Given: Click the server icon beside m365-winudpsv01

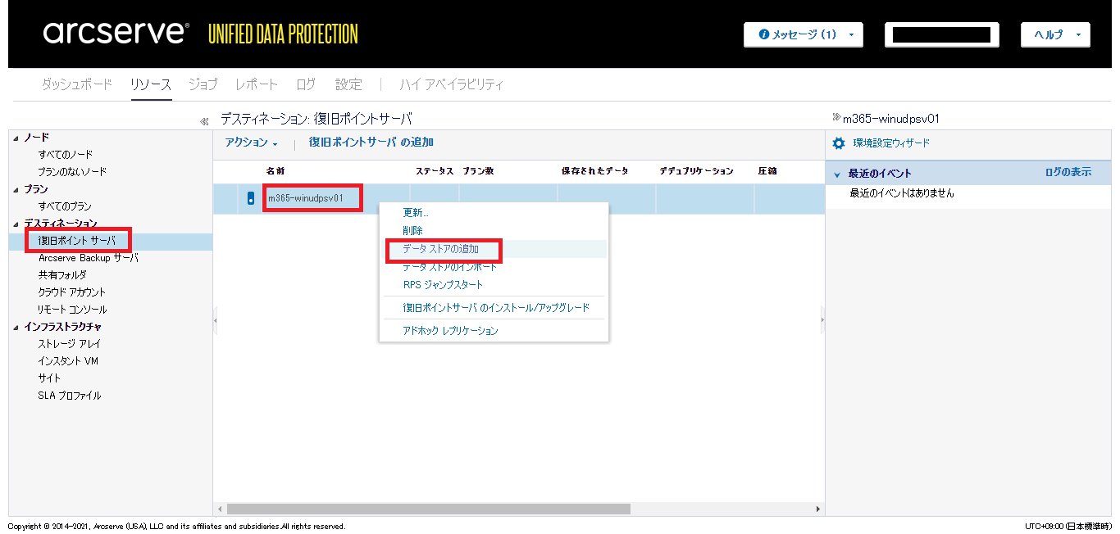Looking at the screenshot, I should pyautogui.click(x=251, y=198).
